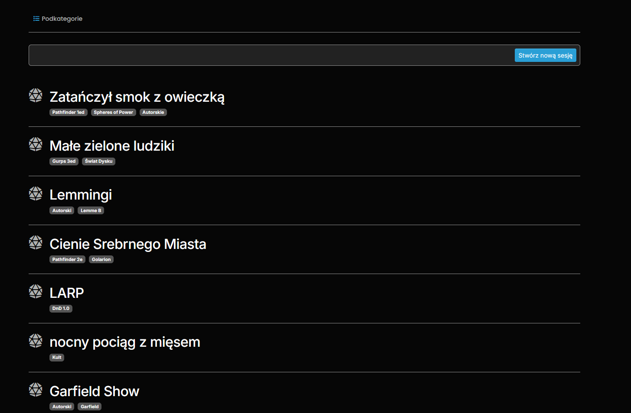Click the dice icon next to LARP
Viewport: 631px width, 413px height.
click(x=36, y=291)
